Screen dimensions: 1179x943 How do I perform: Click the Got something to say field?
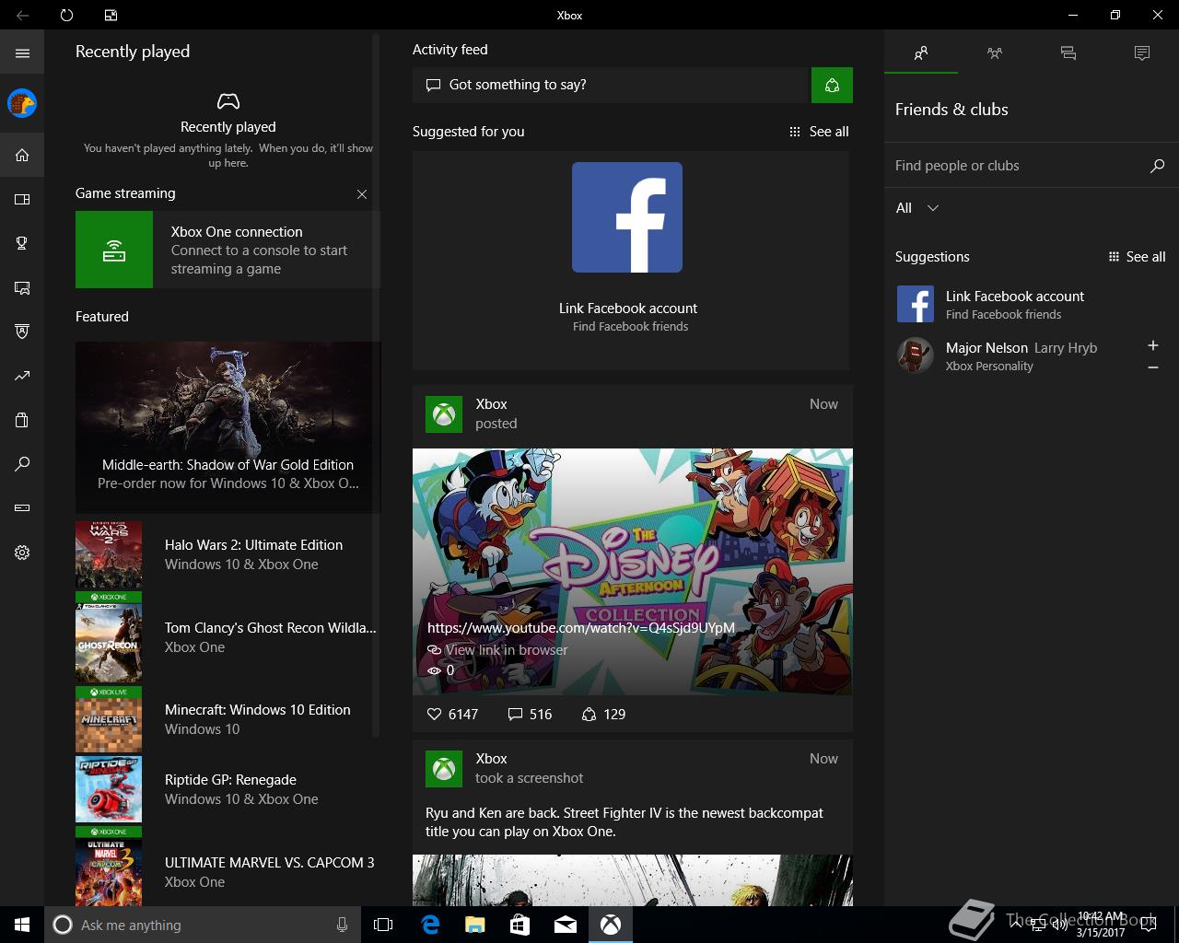(x=610, y=85)
